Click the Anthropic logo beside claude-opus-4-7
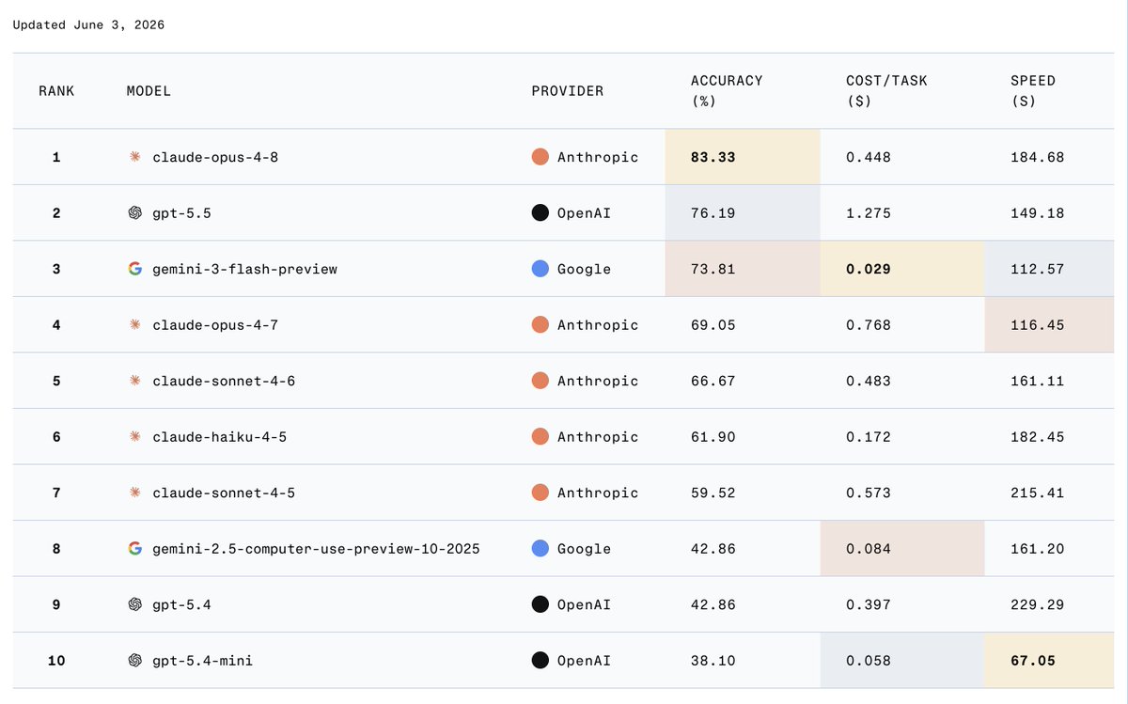 [x=134, y=325]
